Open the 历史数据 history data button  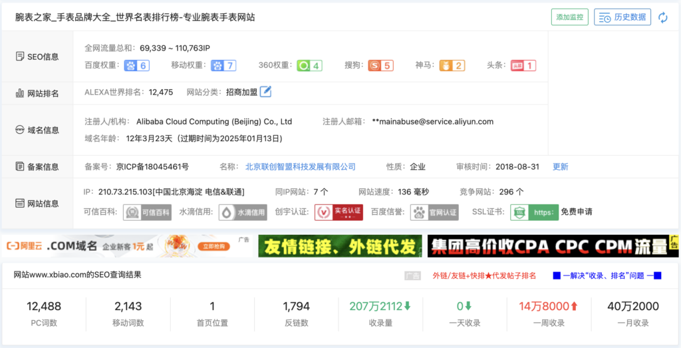coord(622,17)
